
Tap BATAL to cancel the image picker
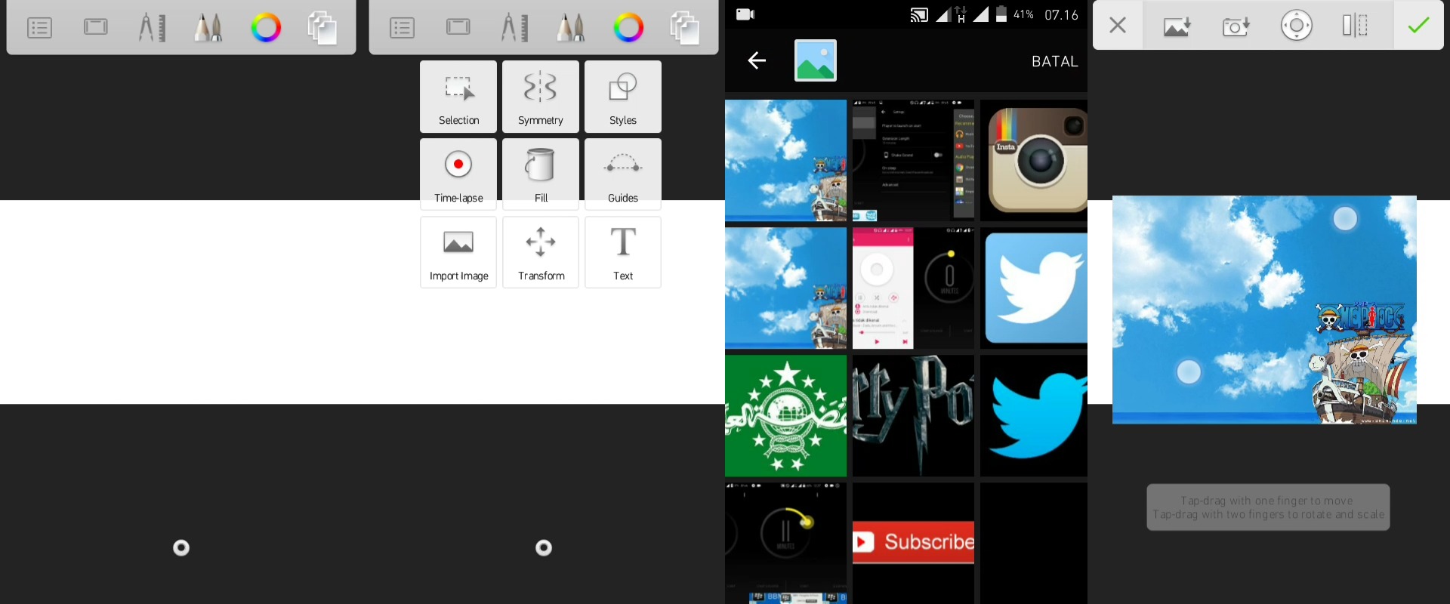click(x=1055, y=61)
